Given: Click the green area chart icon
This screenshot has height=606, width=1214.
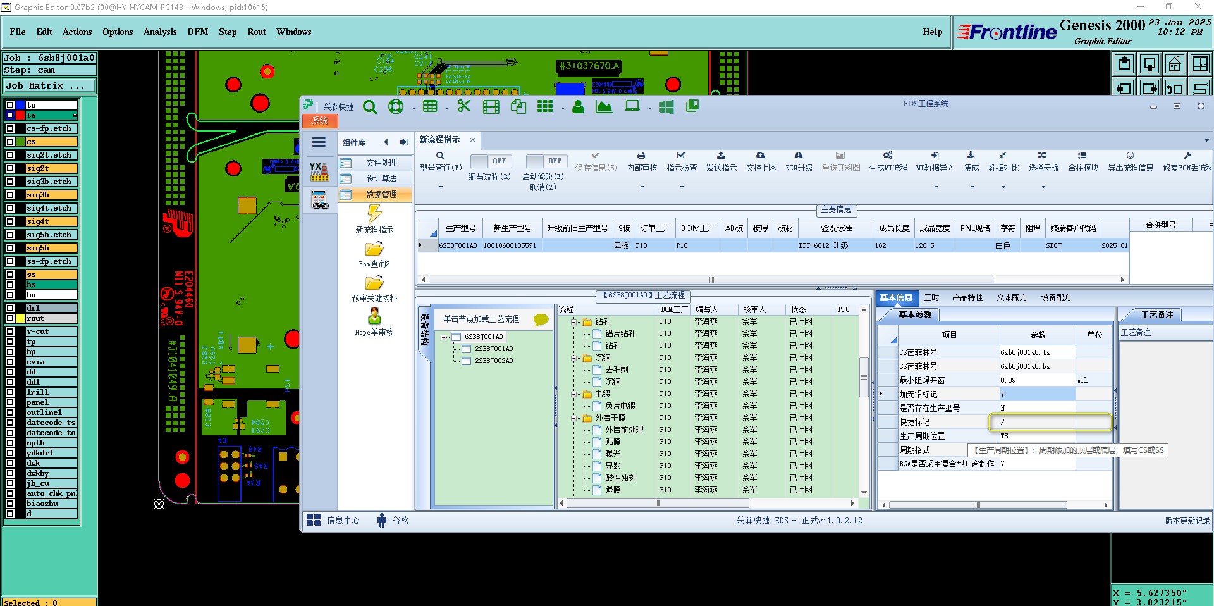Looking at the screenshot, I should [x=604, y=106].
